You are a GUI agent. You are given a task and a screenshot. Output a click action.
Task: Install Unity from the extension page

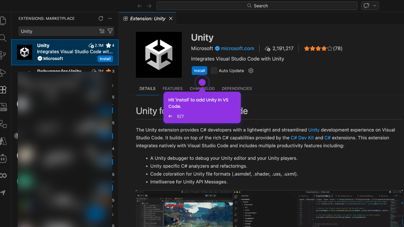(x=199, y=71)
